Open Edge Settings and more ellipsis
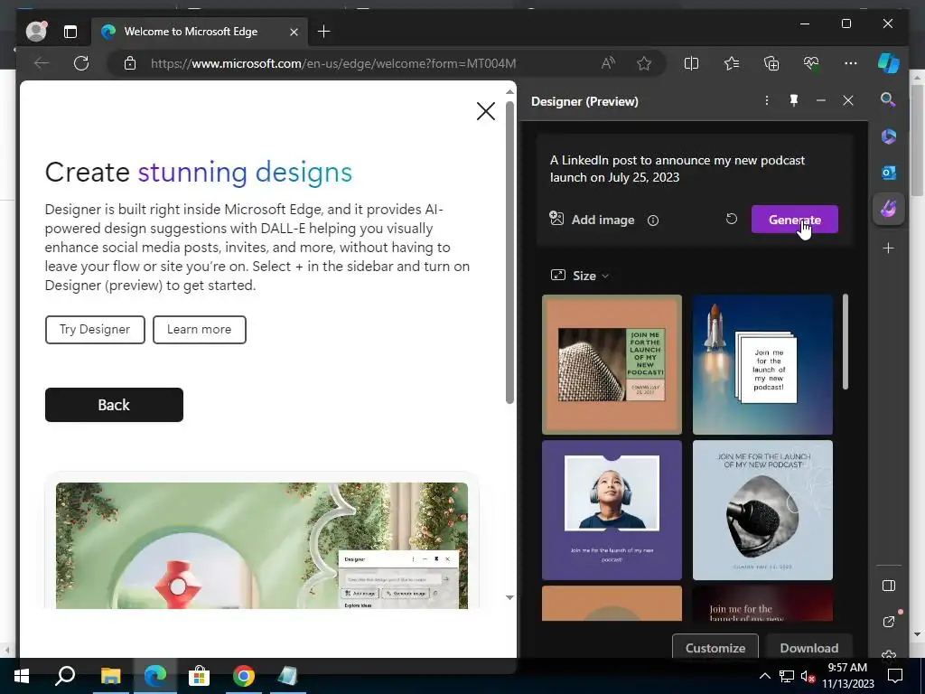 click(x=851, y=63)
